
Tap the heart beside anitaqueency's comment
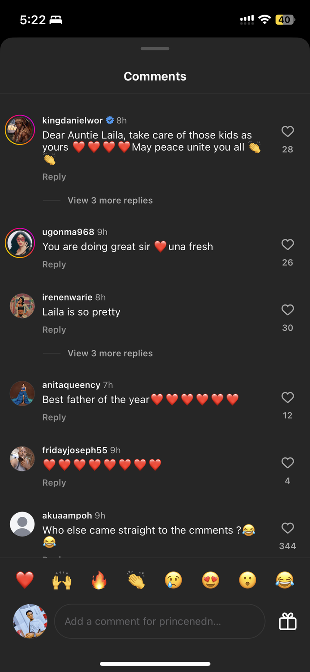(x=287, y=398)
